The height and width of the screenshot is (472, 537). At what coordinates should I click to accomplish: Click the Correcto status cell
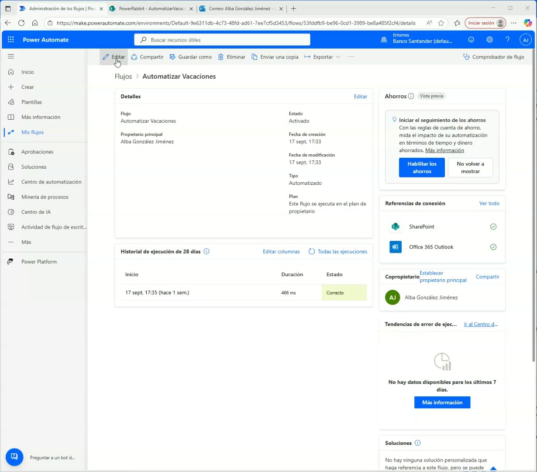pos(344,293)
